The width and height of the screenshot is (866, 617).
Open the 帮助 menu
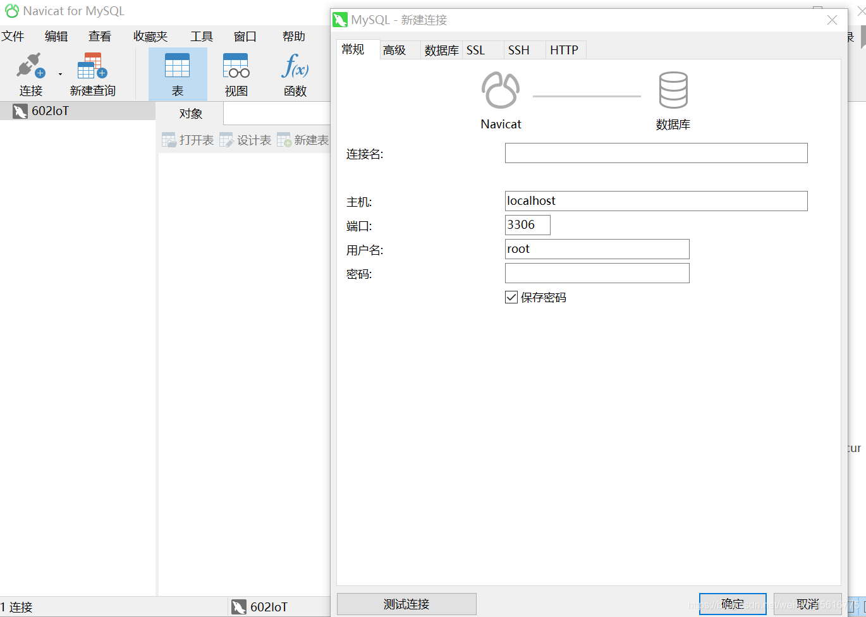[x=294, y=36]
